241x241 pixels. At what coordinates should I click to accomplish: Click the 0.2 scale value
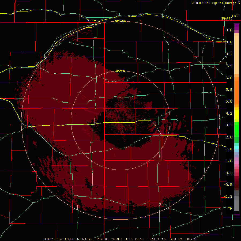[x=229, y=173]
